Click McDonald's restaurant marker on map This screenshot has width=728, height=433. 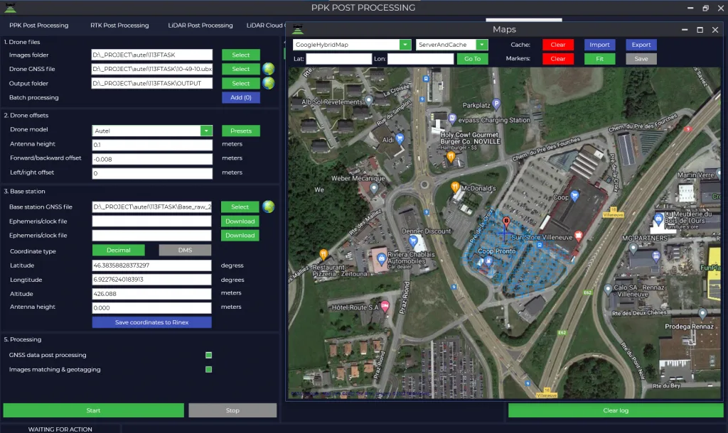point(456,187)
